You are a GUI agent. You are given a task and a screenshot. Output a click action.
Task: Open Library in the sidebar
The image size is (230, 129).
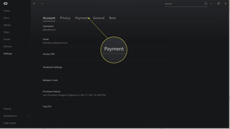[7, 25]
